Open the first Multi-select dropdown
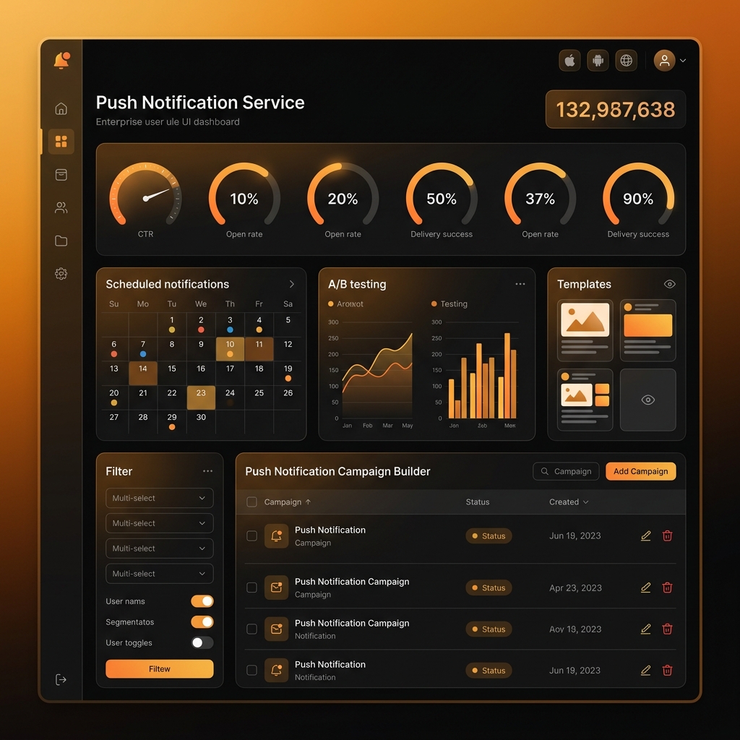The image size is (740, 740). click(160, 498)
